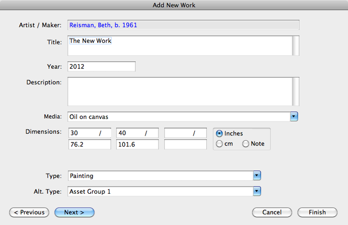Cancel adding the new work
Viewport: 348px width, 225px height.
(272, 212)
